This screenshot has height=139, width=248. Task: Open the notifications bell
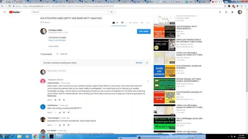pyautogui.click(x=232, y=12)
